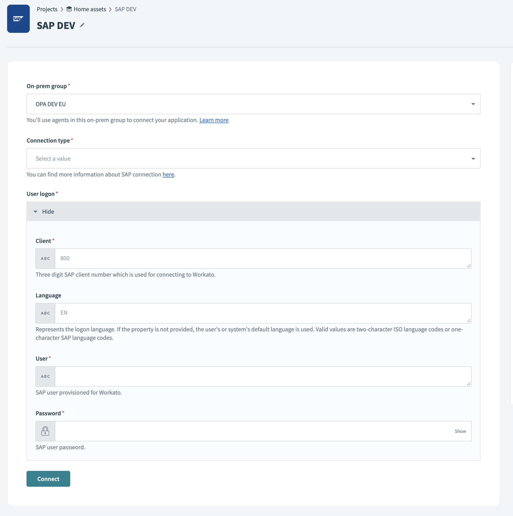The width and height of the screenshot is (513, 516).
Task: Focus the Client number input field
Action: pyautogui.click(x=262, y=259)
